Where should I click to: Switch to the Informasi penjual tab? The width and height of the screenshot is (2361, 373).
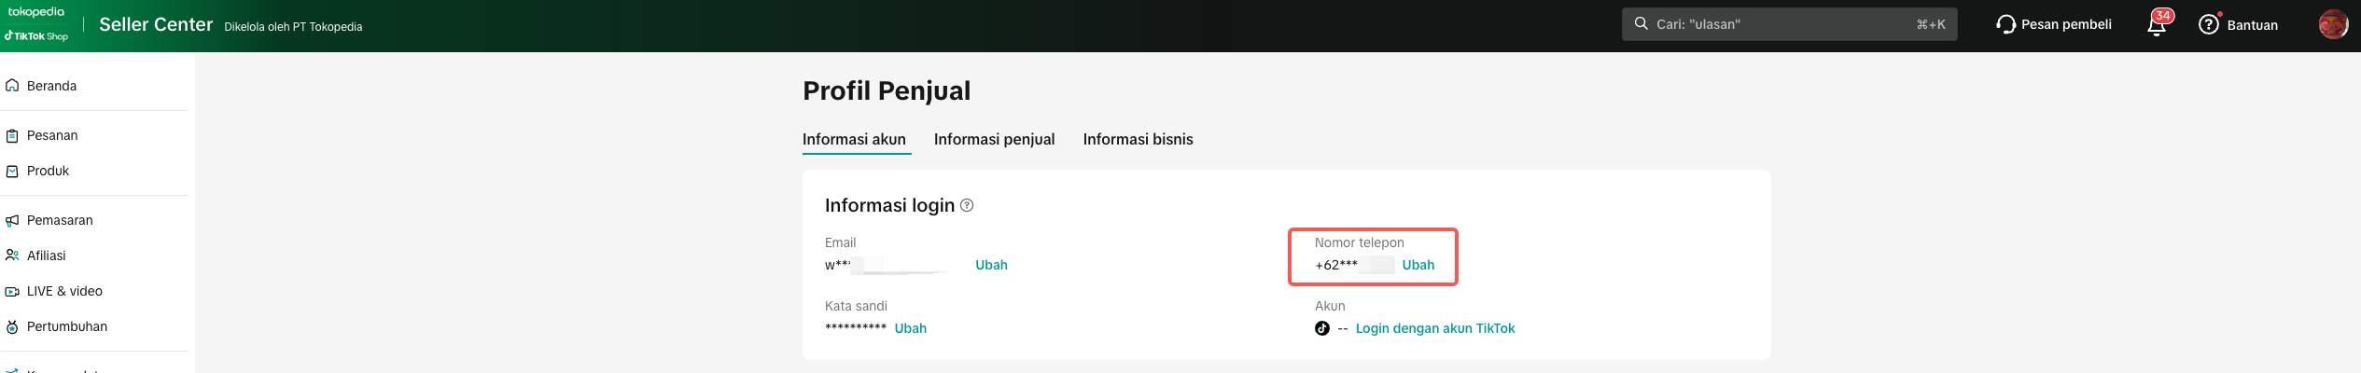994,139
